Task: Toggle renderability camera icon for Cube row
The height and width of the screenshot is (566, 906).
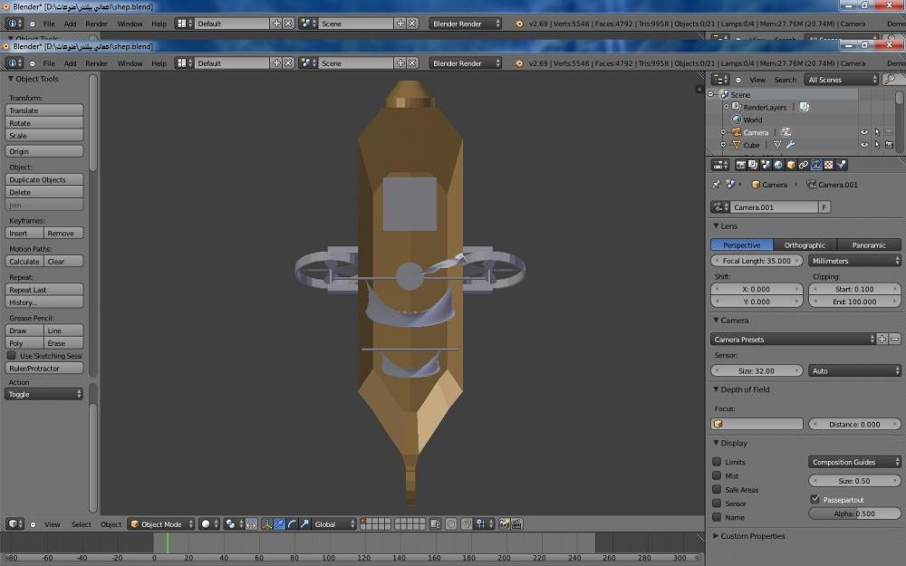Action: [890, 145]
